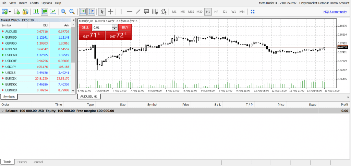Switch to the Journal tab
Viewport: 351px width, 166px height.
(38, 162)
